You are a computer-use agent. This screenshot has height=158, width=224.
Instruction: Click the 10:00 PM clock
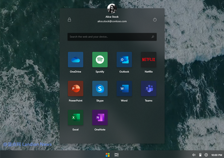(x=217, y=155)
